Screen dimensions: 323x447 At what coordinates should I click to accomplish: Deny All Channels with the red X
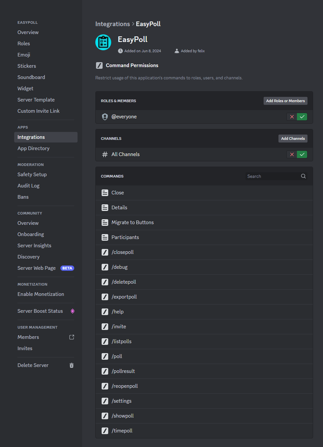click(292, 154)
